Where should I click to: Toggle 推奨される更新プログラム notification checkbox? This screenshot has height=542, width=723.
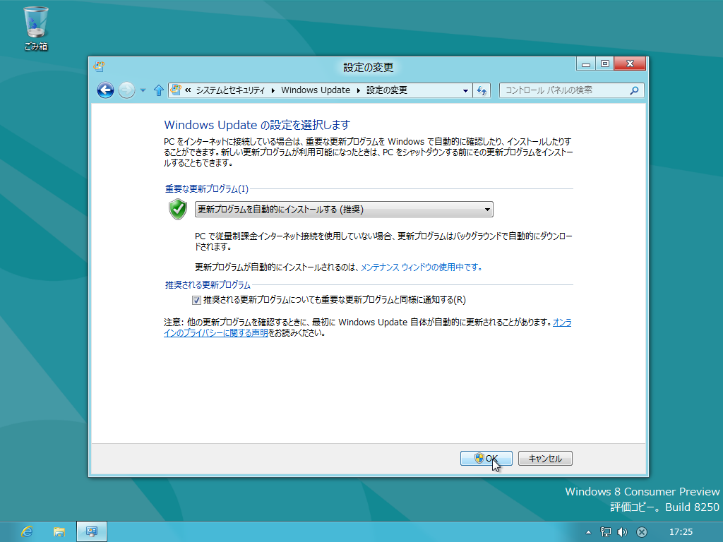pos(196,301)
